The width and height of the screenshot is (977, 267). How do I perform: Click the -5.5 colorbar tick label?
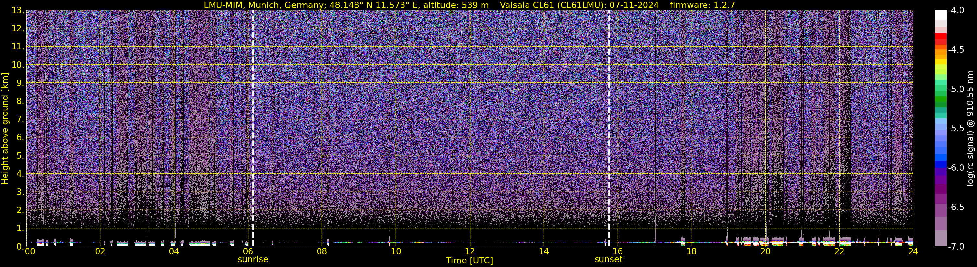955,129
